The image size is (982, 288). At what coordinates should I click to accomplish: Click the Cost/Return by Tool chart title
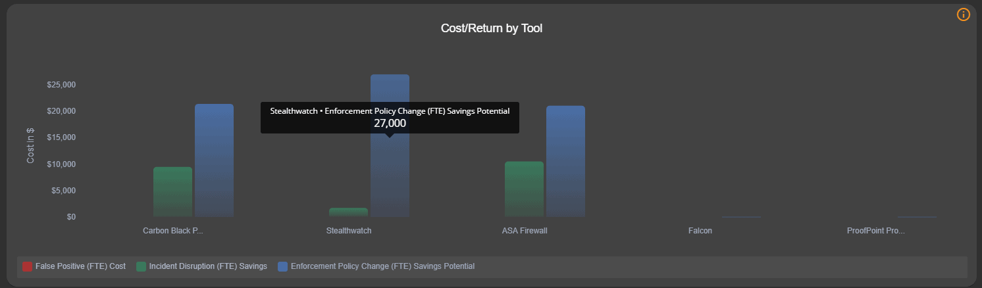(492, 28)
